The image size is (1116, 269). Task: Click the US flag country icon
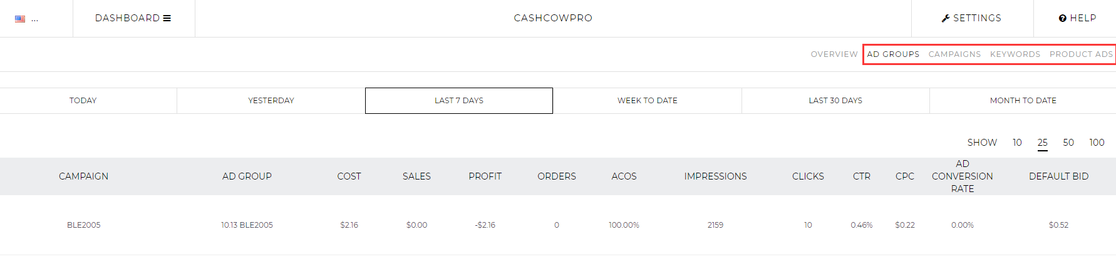pyautogui.click(x=20, y=19)
